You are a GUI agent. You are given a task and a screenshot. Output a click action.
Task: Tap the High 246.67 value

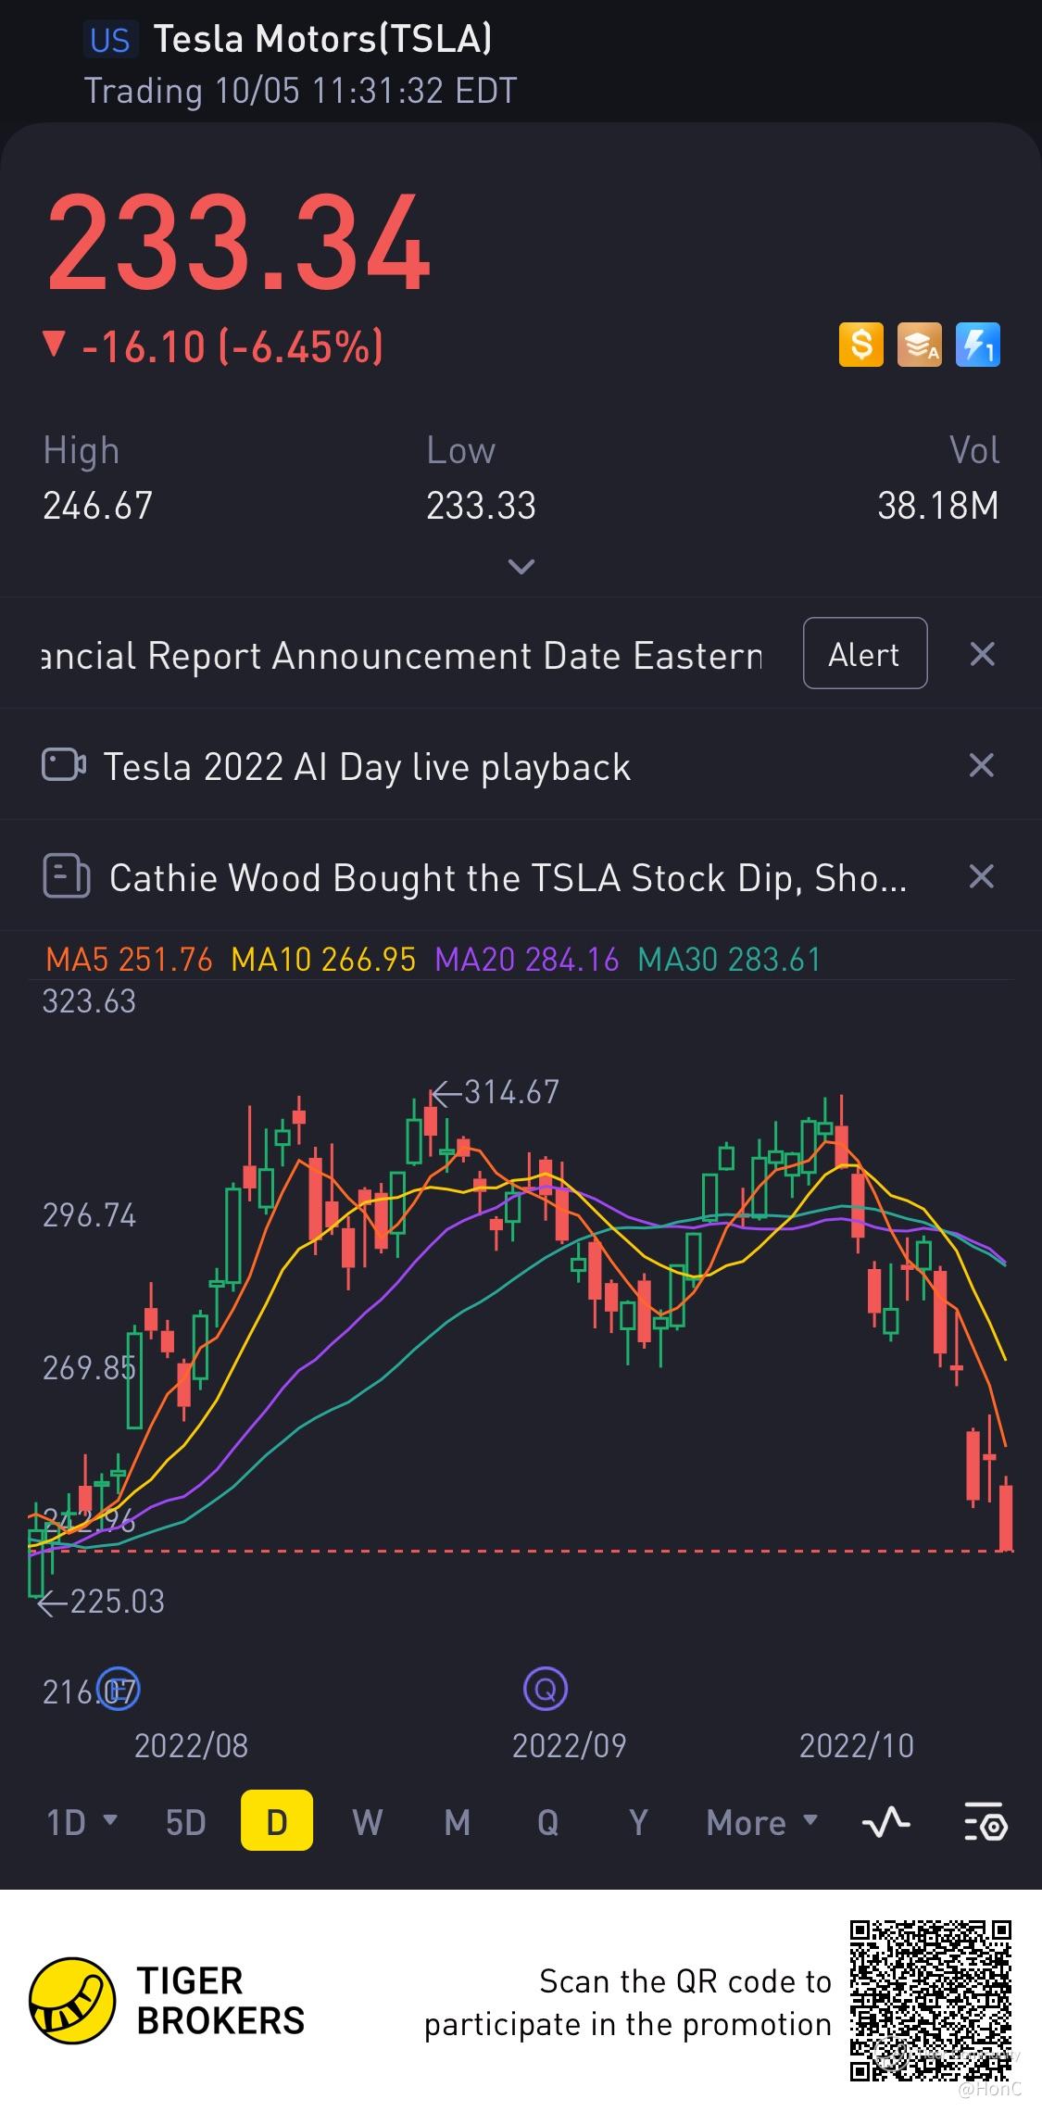[97, 506]
